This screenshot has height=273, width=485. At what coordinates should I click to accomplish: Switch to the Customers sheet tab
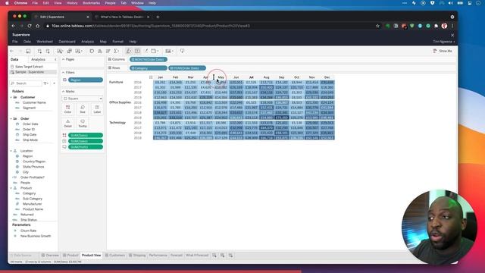coord(114,256)
